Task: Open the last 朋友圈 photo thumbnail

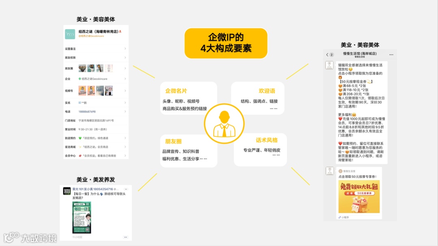Action: coord(109,68)
